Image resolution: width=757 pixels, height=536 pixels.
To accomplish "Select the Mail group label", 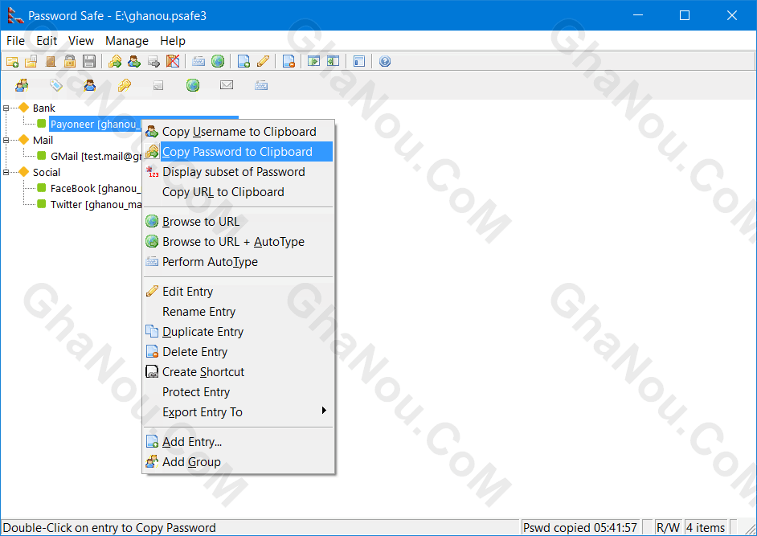I will click(43, 141).
